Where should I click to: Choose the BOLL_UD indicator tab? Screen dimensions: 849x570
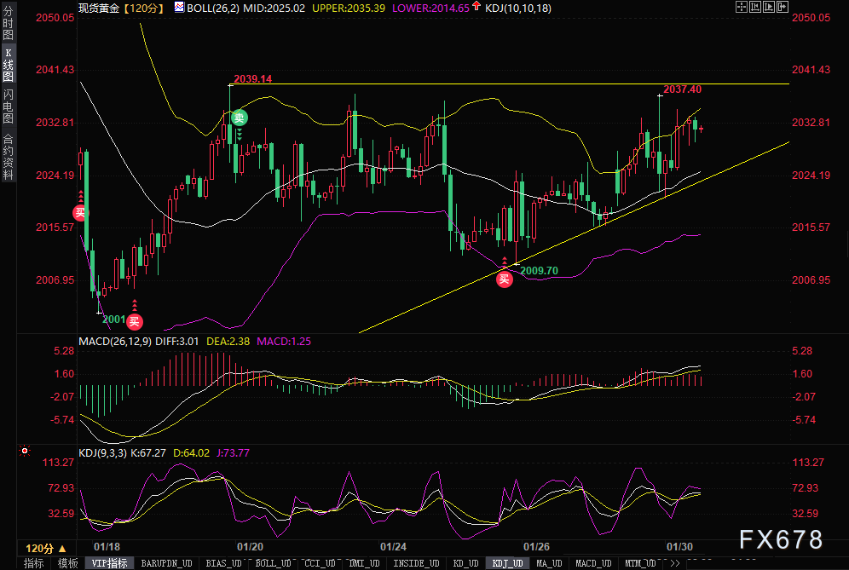point(274,563)
